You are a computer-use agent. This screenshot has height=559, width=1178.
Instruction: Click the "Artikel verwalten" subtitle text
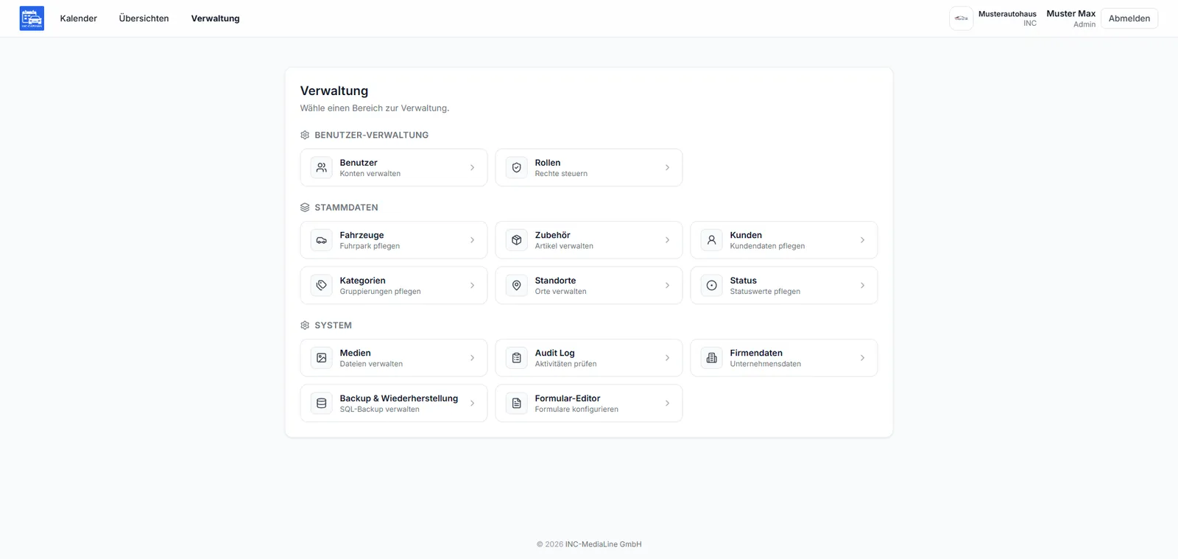coord(564,246)
